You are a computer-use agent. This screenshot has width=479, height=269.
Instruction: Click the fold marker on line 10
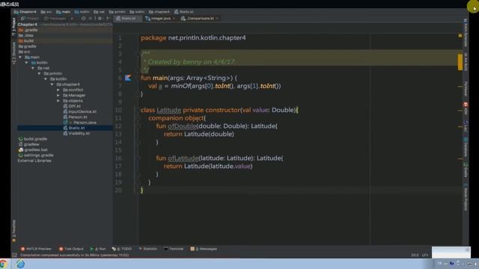click(x=138, y=110)
